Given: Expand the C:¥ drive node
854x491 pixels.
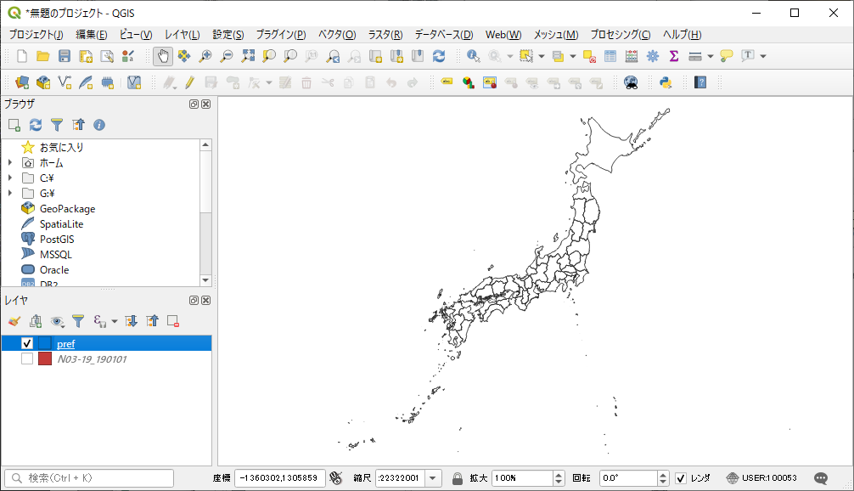Looking at the screenshot, I should pos(9,178).
